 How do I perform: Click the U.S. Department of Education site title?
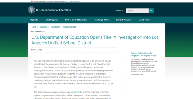(x=54, y=10)
